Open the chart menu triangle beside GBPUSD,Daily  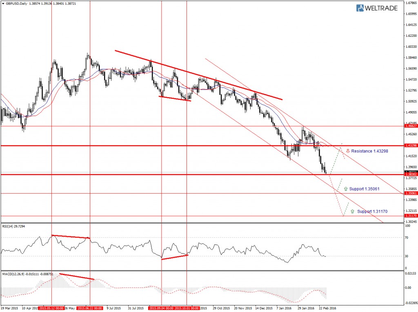pyautogui.click(x=3, y=4)
